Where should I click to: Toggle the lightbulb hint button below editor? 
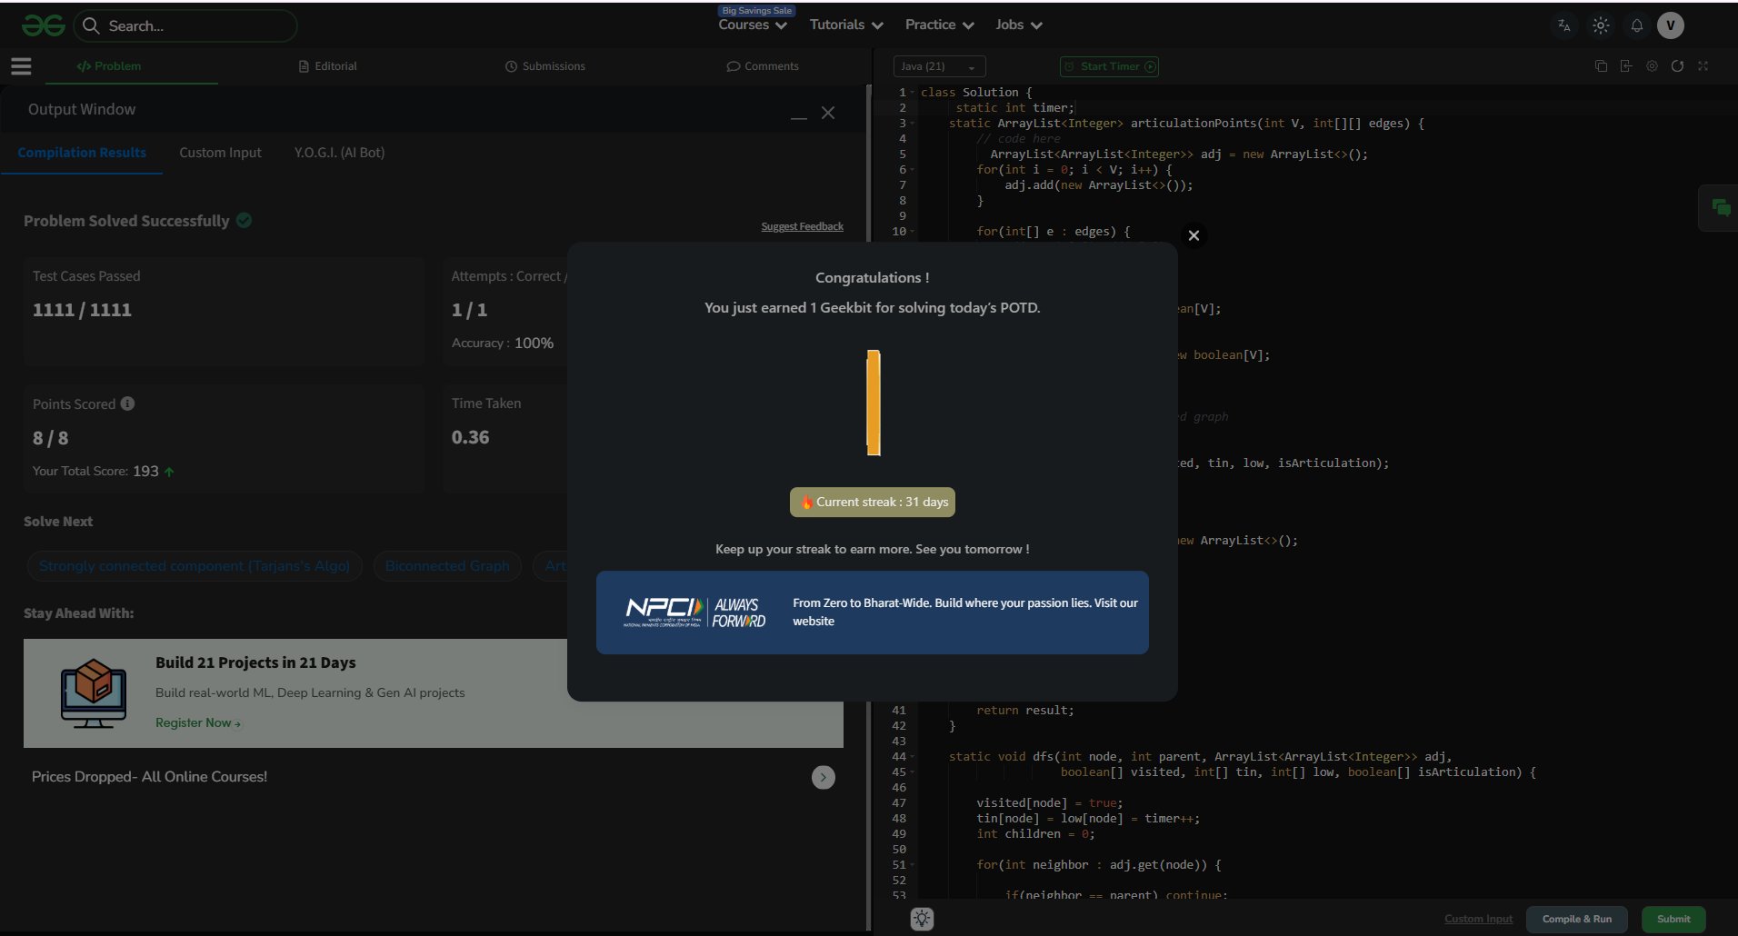point(922,919)
